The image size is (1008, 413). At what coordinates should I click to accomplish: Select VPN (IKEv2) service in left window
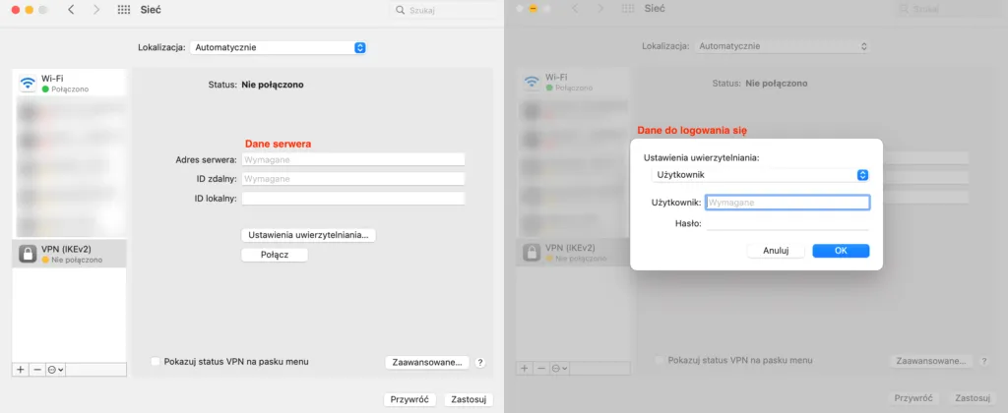70,254
